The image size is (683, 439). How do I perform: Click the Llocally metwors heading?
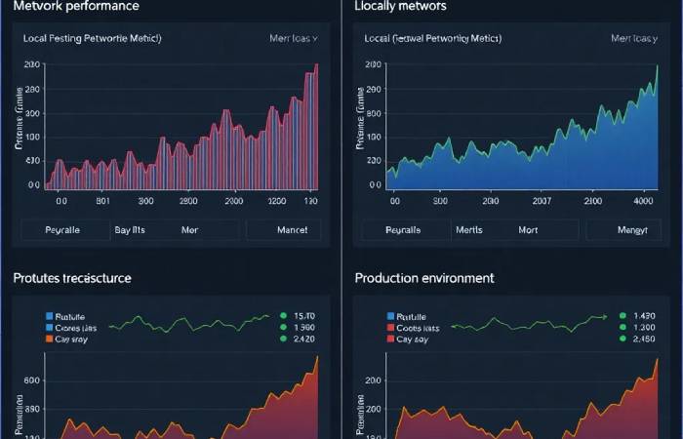click(x=400, y=6)
